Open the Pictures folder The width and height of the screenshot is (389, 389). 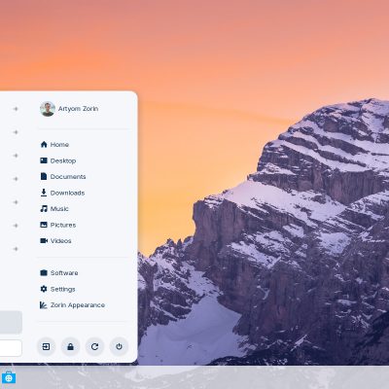(58, 225)
